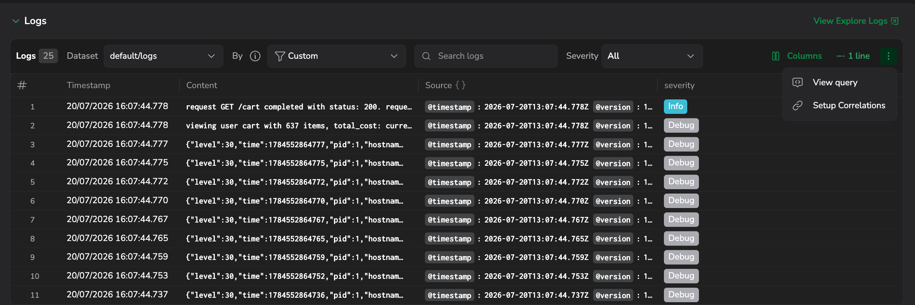Click the columns icon beside Columns
Image resolution: width=915 pixels, height=305 pixels.
(x=776, y=56)
